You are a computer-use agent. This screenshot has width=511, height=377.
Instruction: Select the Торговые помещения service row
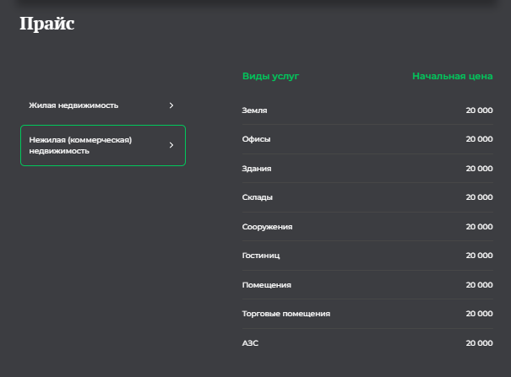click(285, 314)
